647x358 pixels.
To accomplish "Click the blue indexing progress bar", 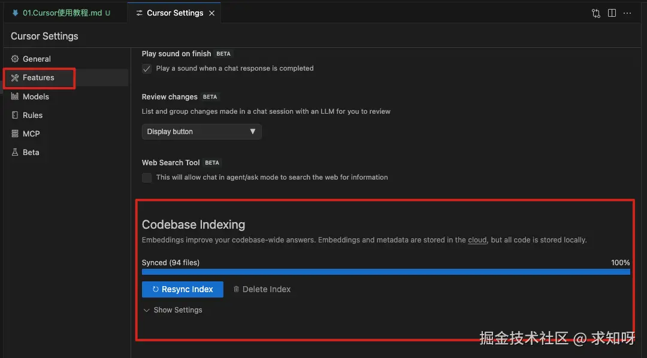I will click(x=386, y=272).
